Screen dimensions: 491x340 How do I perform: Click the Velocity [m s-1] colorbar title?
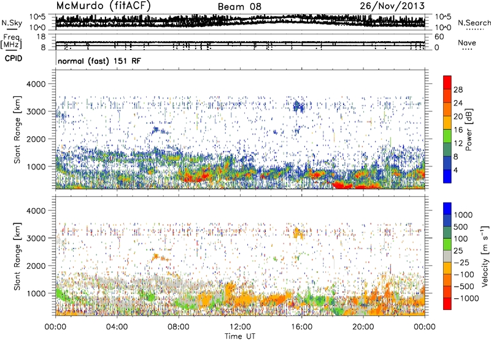(485, 256)
